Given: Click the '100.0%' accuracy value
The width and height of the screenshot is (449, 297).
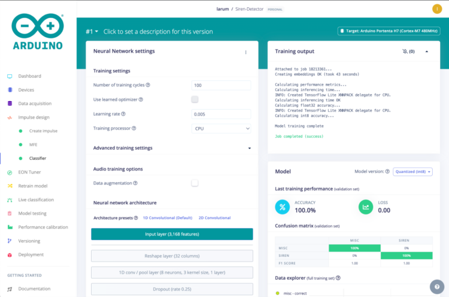Looking at the screenshot, I should tap(305, 211).
